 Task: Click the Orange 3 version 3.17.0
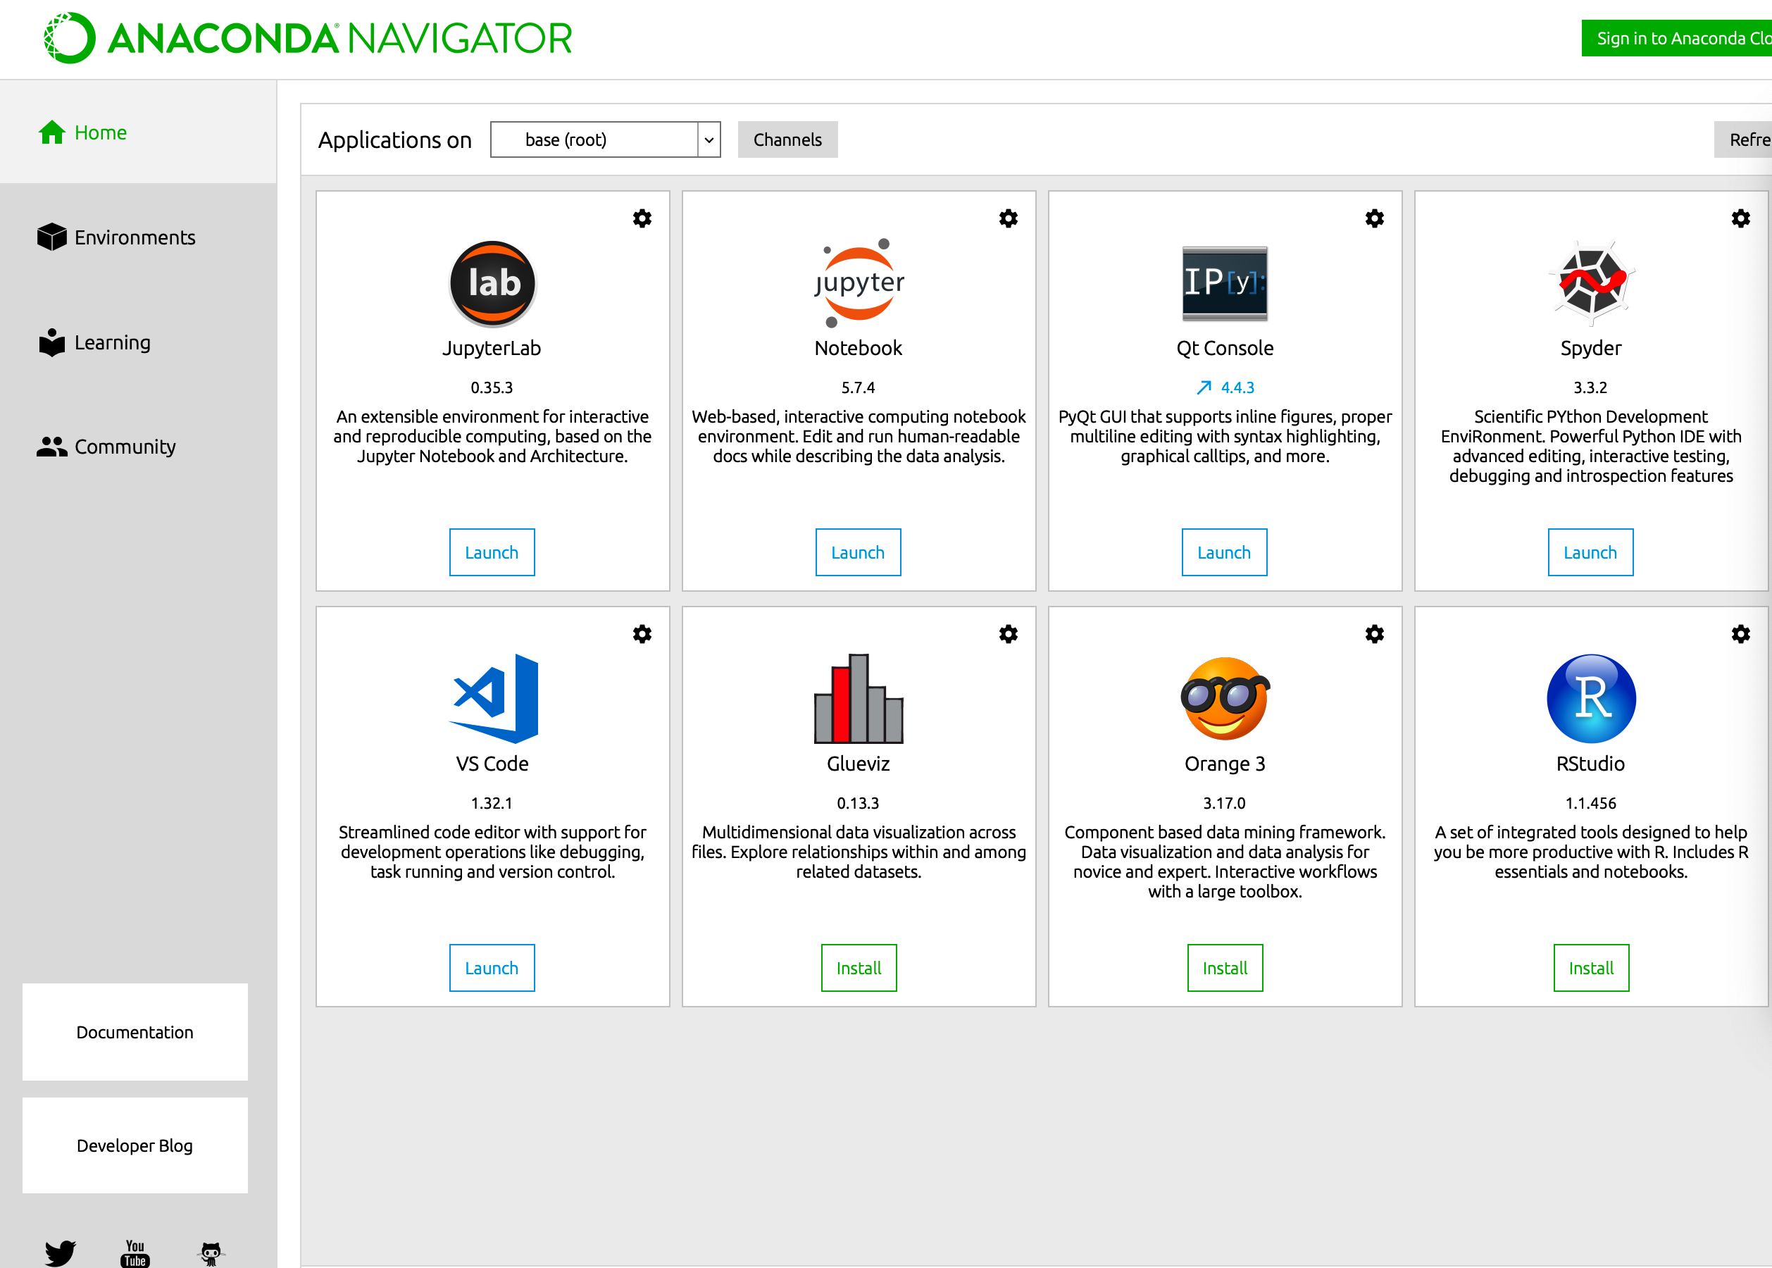pos(1224,804)
